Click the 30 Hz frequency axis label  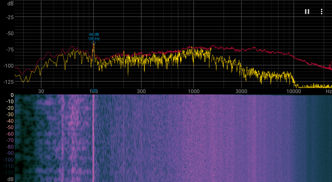41,91
